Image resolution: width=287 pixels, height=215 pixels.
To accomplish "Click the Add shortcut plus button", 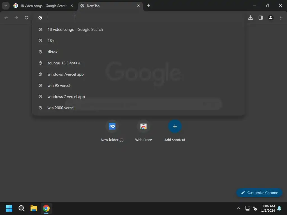I will coord(175,126).
